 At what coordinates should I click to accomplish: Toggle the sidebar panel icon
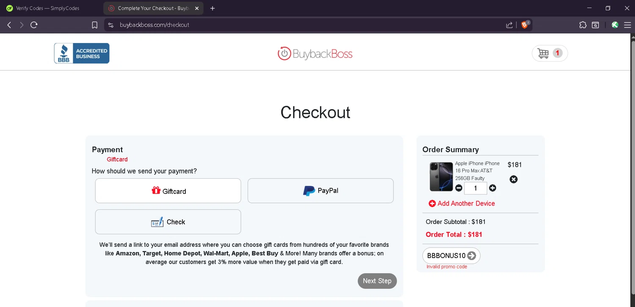pyautogui.click(x=596, y=25)
